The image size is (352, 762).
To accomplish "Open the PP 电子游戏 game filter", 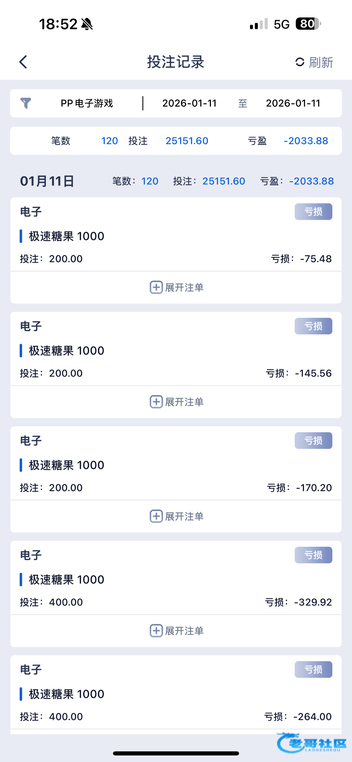I will [x=87, y=103].
